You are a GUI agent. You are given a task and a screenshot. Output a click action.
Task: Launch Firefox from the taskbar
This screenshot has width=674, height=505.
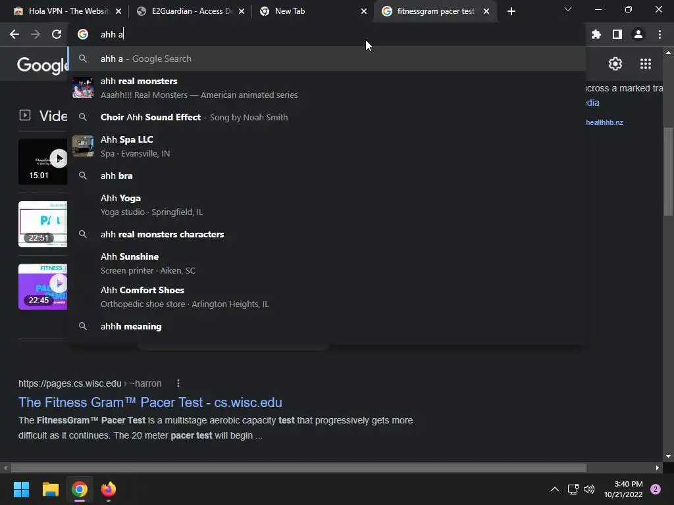point(109,489)
